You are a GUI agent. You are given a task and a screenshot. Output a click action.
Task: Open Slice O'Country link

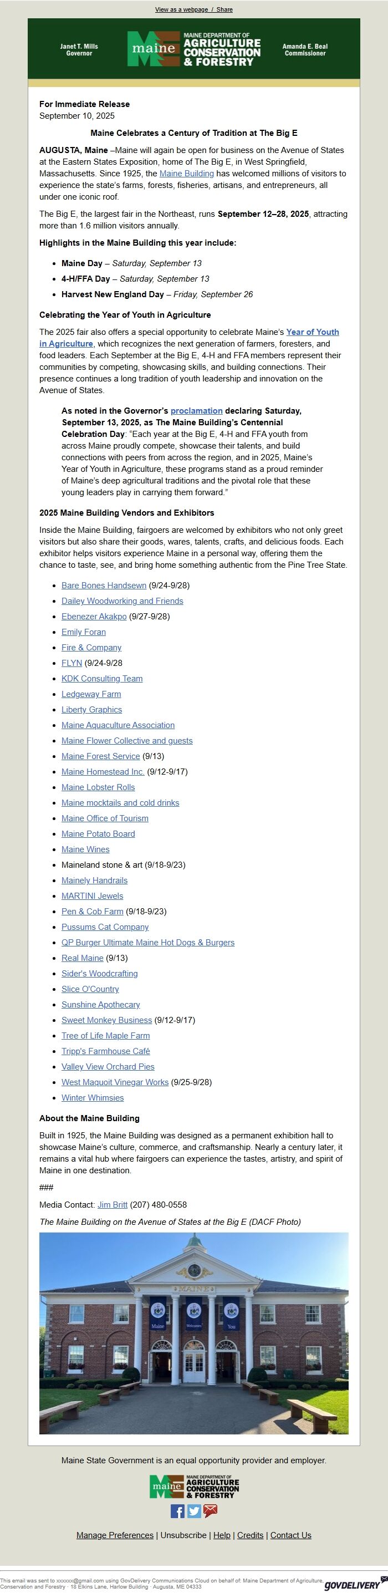coord(90,988)
